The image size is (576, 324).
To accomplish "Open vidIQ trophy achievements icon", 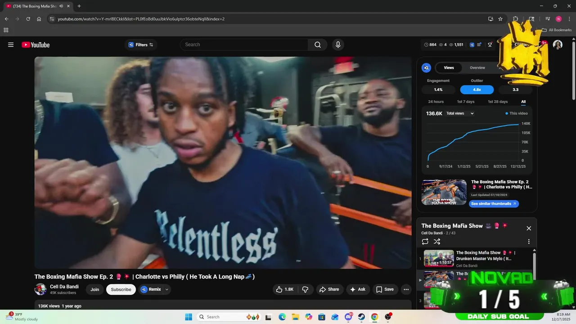I will [490, 45].
